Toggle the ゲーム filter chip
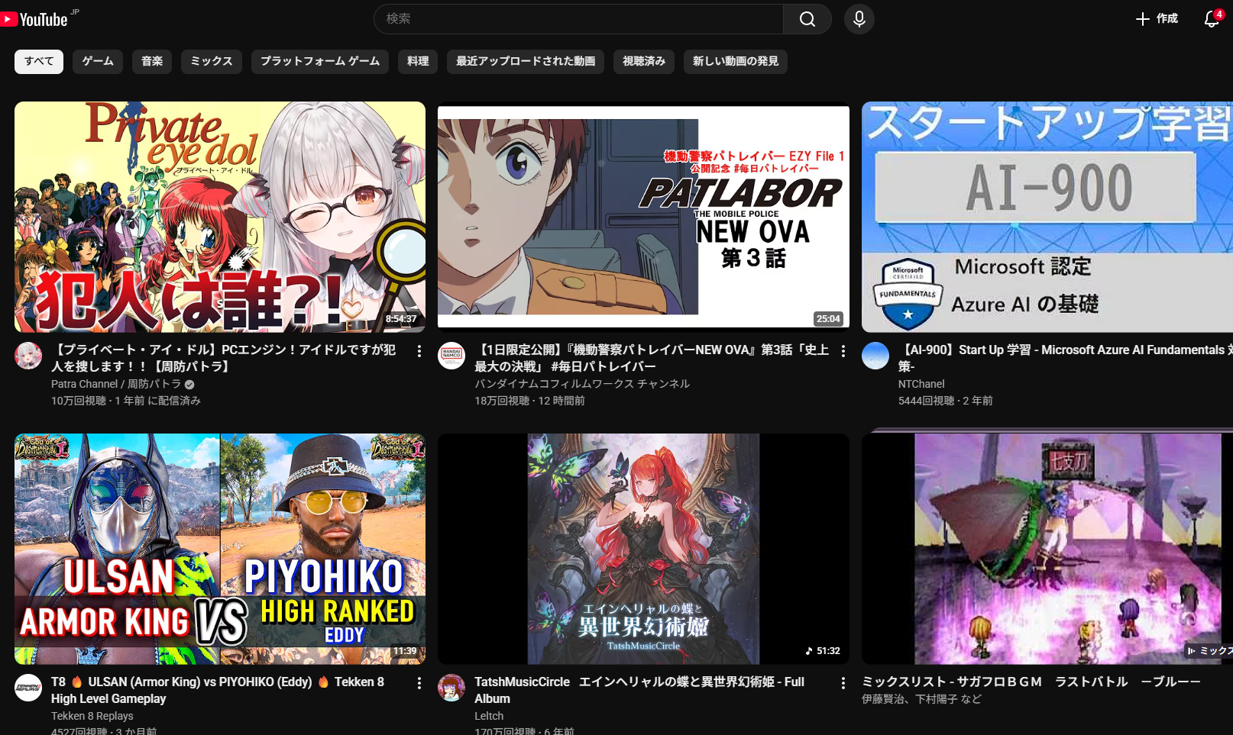This screenshot has width=1233, height=735. point(98,61)
